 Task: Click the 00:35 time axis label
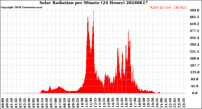pyautogui.click(x=7, y=103)
